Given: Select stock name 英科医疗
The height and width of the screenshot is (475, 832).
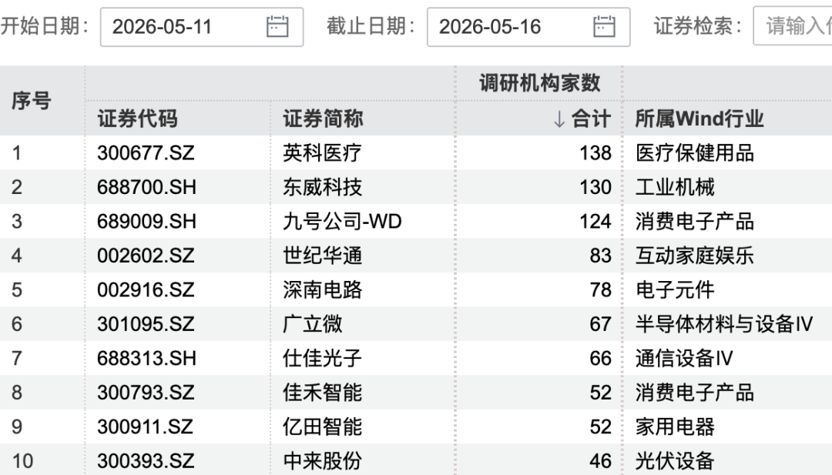Looking at the screenshot, I should 323,152.
